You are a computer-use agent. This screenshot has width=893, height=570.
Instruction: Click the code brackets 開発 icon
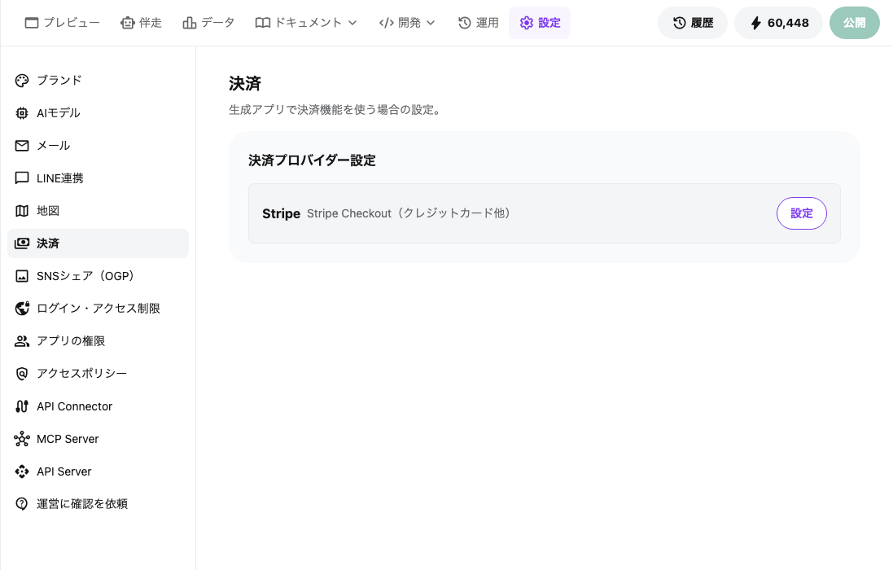pyautogui.click(x=387, y=23)
